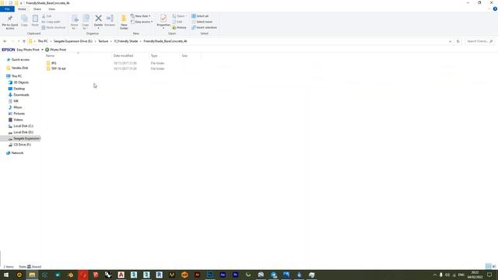Click the Move to icon
This screenshot has height=280, width=498.
[75, 23]
